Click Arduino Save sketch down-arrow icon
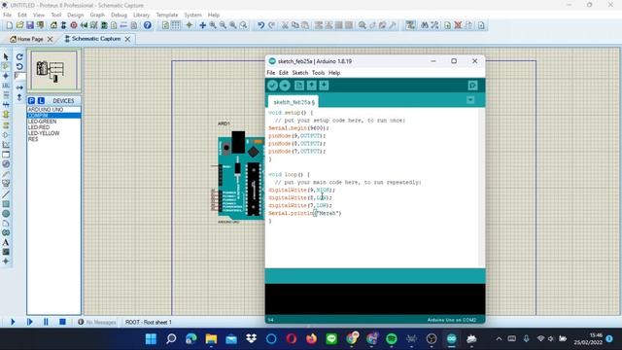Viewport: 622px width, 350px height. point(324,86)
